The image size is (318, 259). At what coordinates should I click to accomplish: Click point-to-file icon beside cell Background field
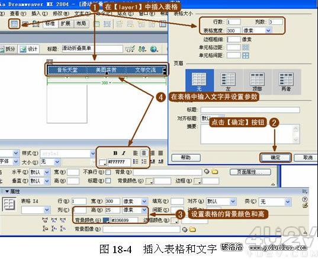[x=207, y=172]
